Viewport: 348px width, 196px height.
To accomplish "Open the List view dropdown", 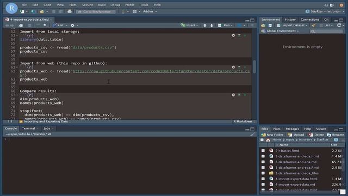I will [326, 26].
